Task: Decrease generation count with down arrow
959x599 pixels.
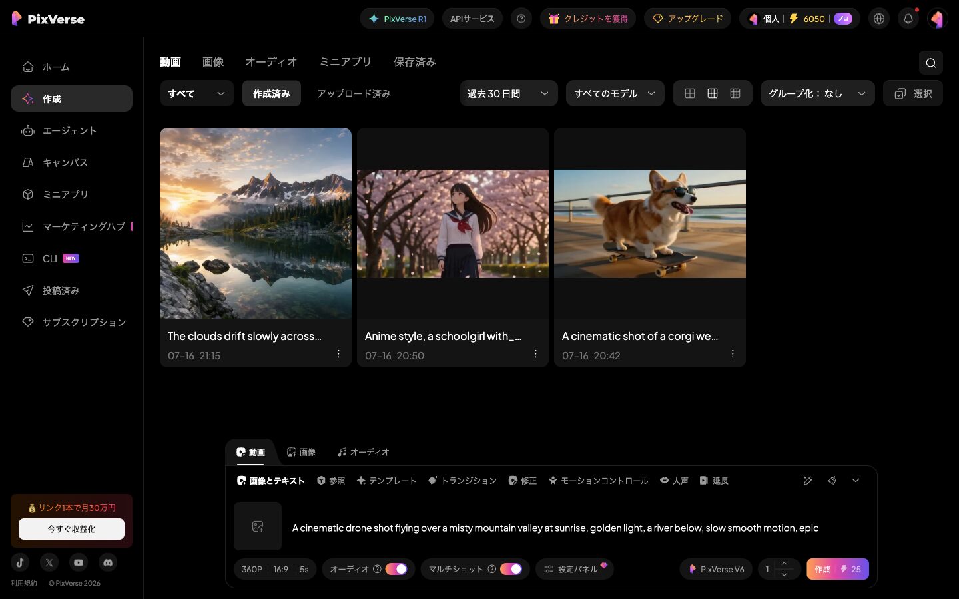Action: click(784, 574)
